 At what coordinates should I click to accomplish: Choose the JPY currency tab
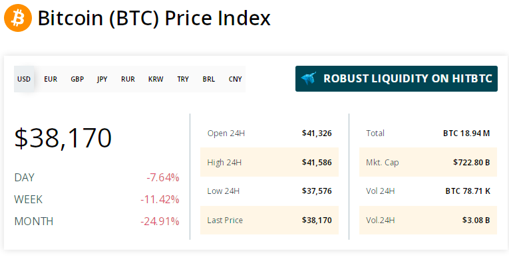(x=102, y=79)
